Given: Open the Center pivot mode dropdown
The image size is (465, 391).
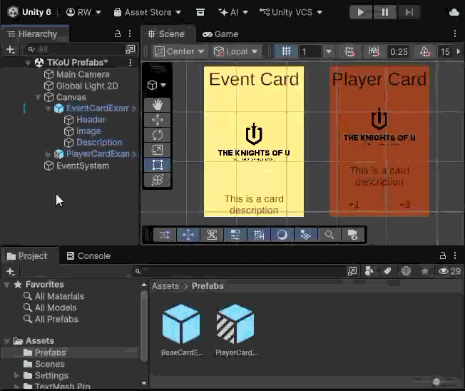Looking at the screenshot, I should 180,51.
